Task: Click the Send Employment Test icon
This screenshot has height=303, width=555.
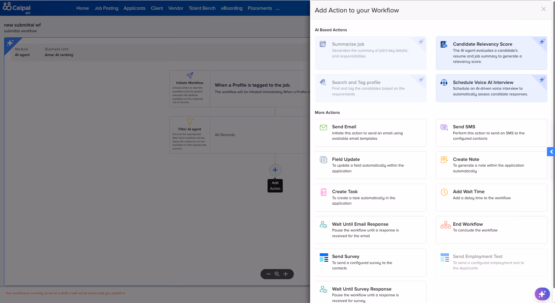Action: [x=445, y=257]
